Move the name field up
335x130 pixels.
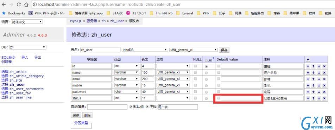[x=314, y=73]
